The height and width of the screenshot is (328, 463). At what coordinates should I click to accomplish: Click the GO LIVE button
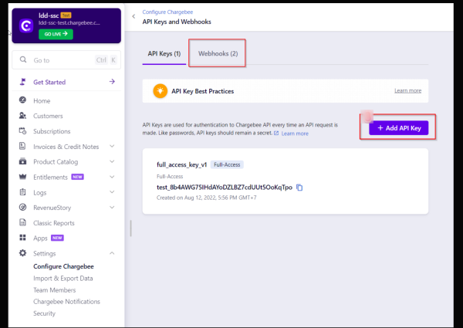(56, 34)
